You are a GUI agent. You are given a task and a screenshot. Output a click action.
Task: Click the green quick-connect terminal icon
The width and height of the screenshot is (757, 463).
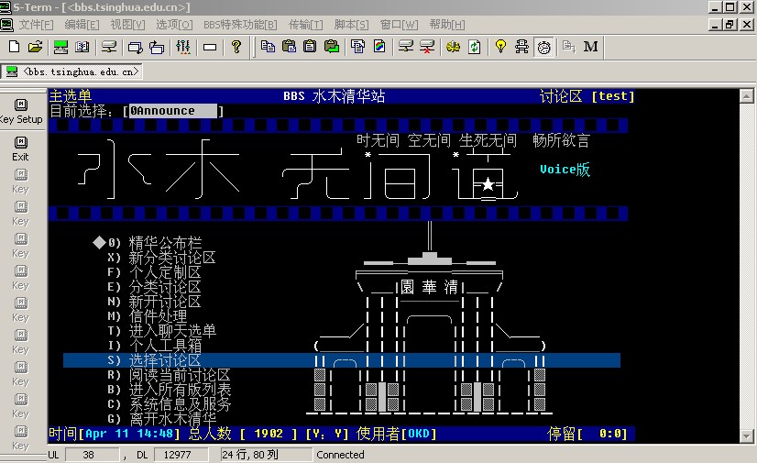(60, 47)
